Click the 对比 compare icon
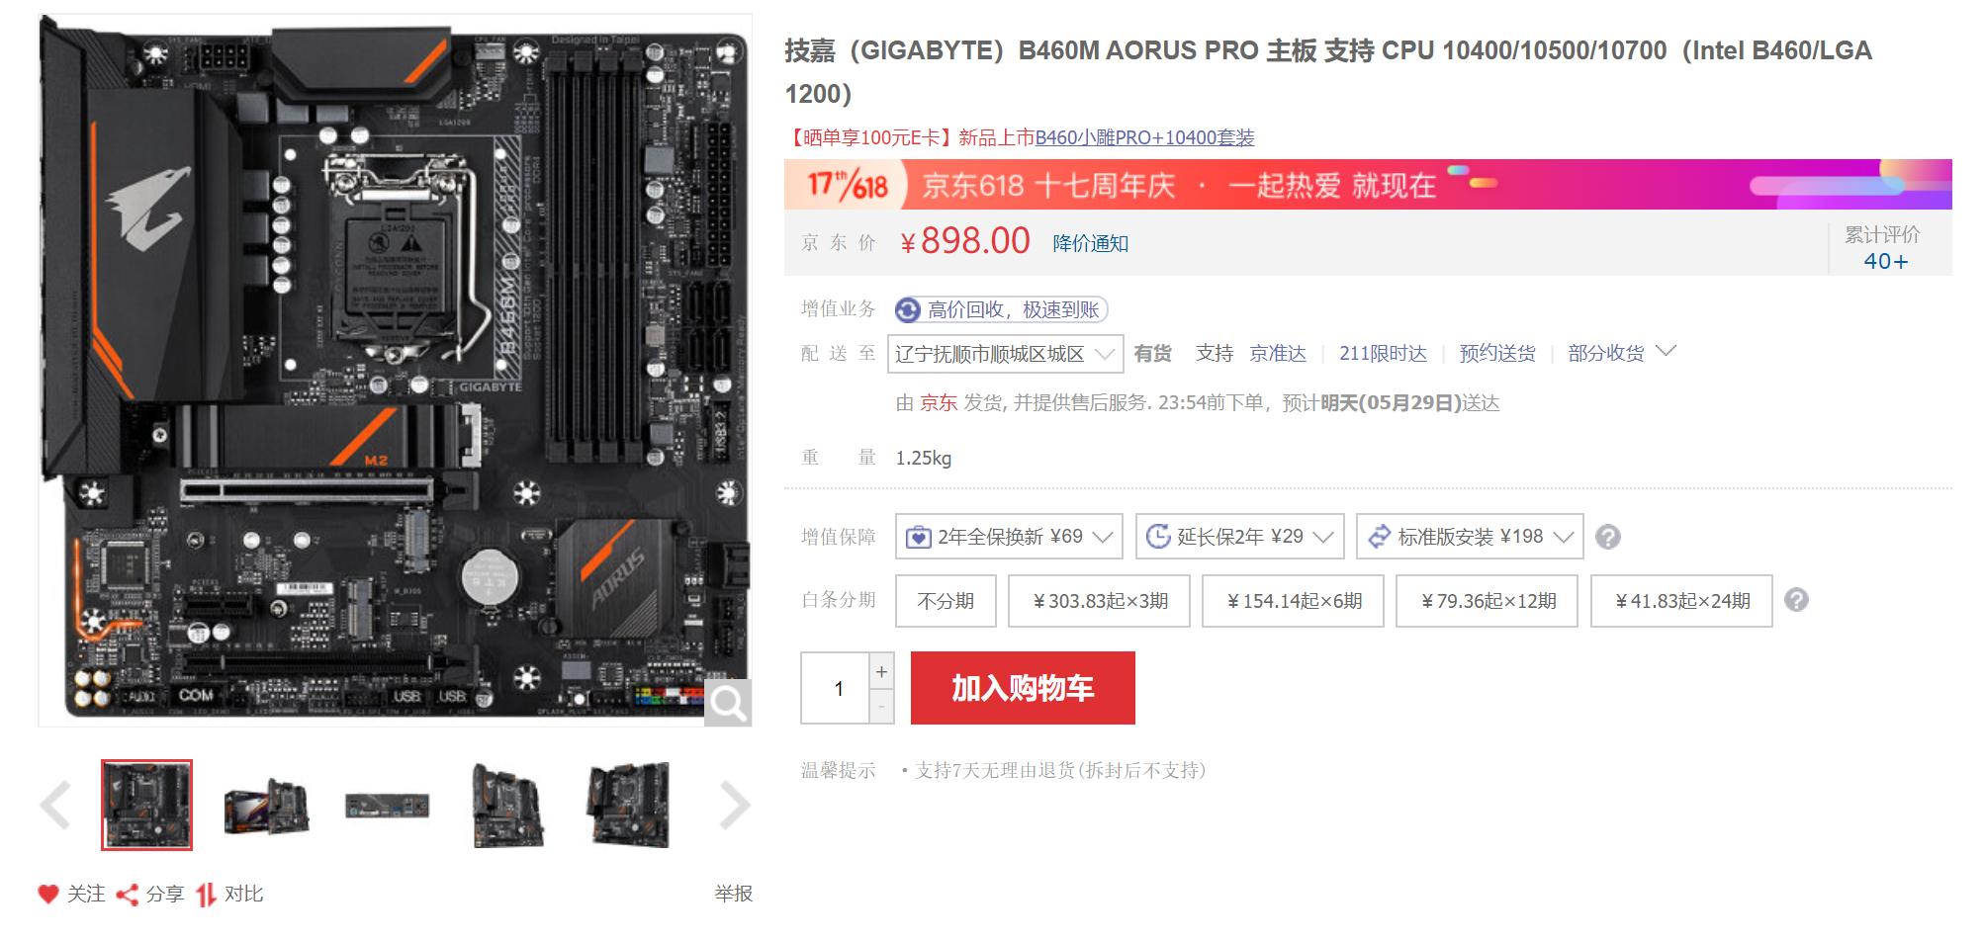The width and height of the screenshot is (1984, 942). (205, 895)
